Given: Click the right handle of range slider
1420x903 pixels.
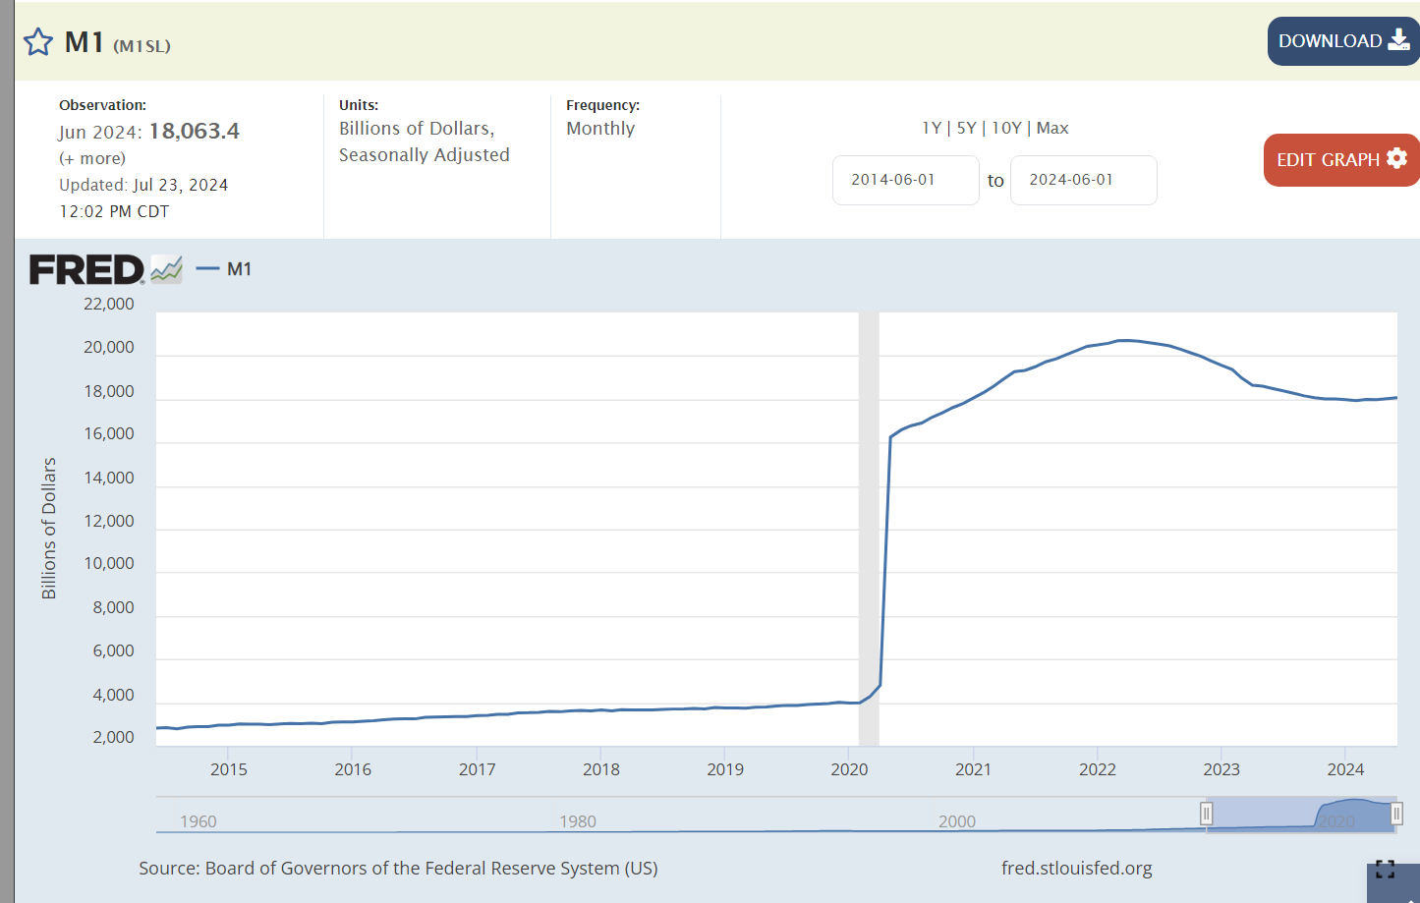Looking at the screenshot, I should [1395, 814].
